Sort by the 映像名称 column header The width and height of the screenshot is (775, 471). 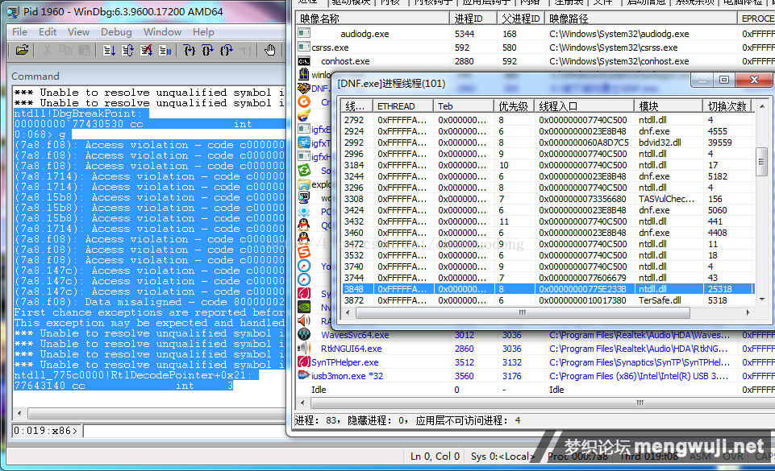[373, 19]
